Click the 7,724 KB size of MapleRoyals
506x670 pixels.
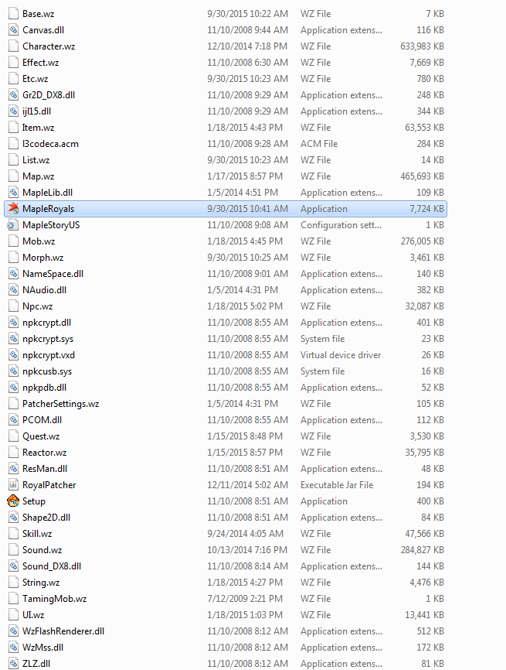426,209
